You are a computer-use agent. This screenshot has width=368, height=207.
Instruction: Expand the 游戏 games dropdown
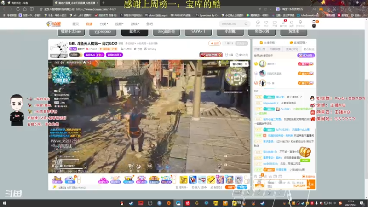(135, 24)
